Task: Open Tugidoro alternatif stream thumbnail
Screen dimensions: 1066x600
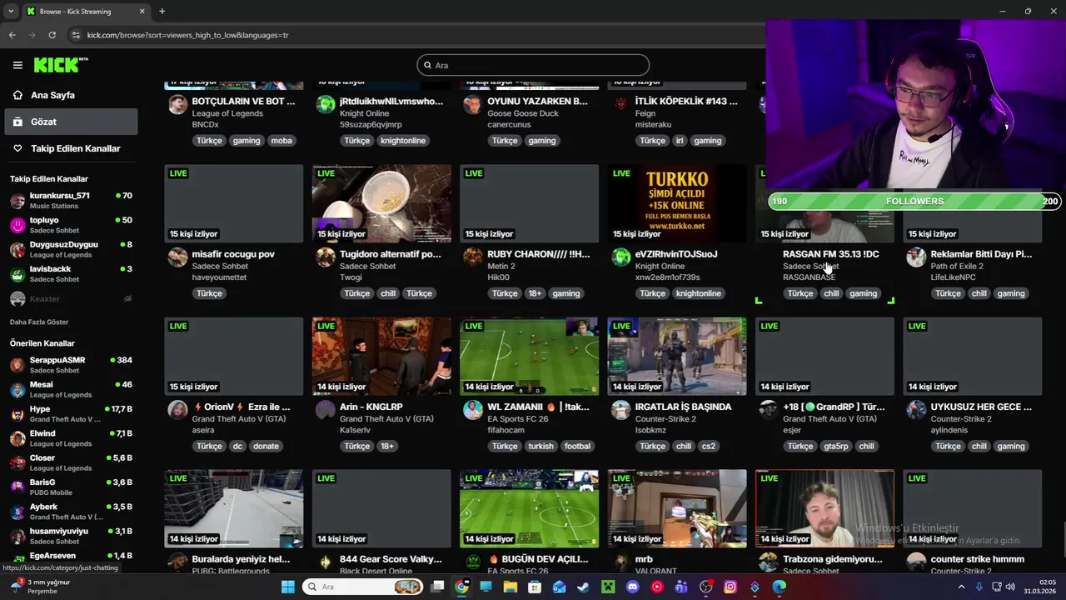Action: tap(381, 203)
